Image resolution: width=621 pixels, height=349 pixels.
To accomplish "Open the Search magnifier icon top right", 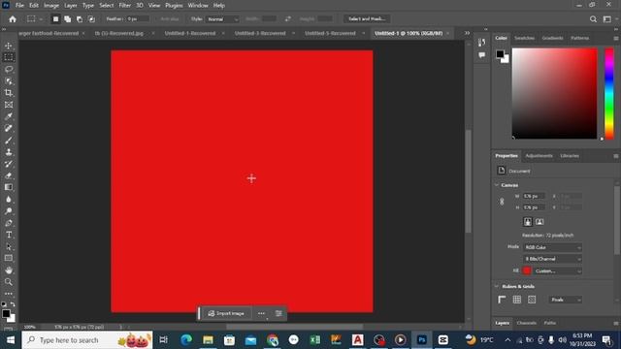I will 593,19.
